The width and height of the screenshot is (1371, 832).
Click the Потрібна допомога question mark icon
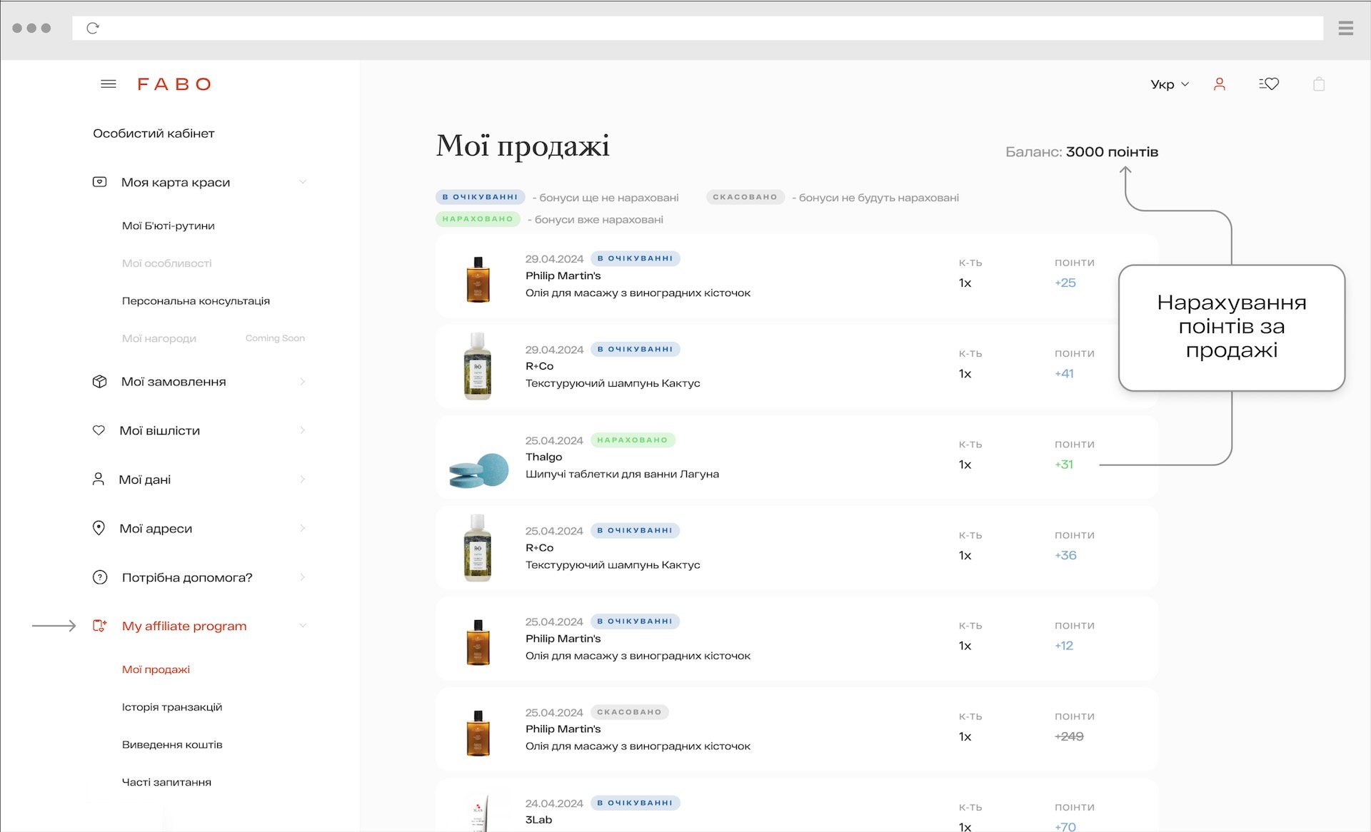click(x=100, y=577)
